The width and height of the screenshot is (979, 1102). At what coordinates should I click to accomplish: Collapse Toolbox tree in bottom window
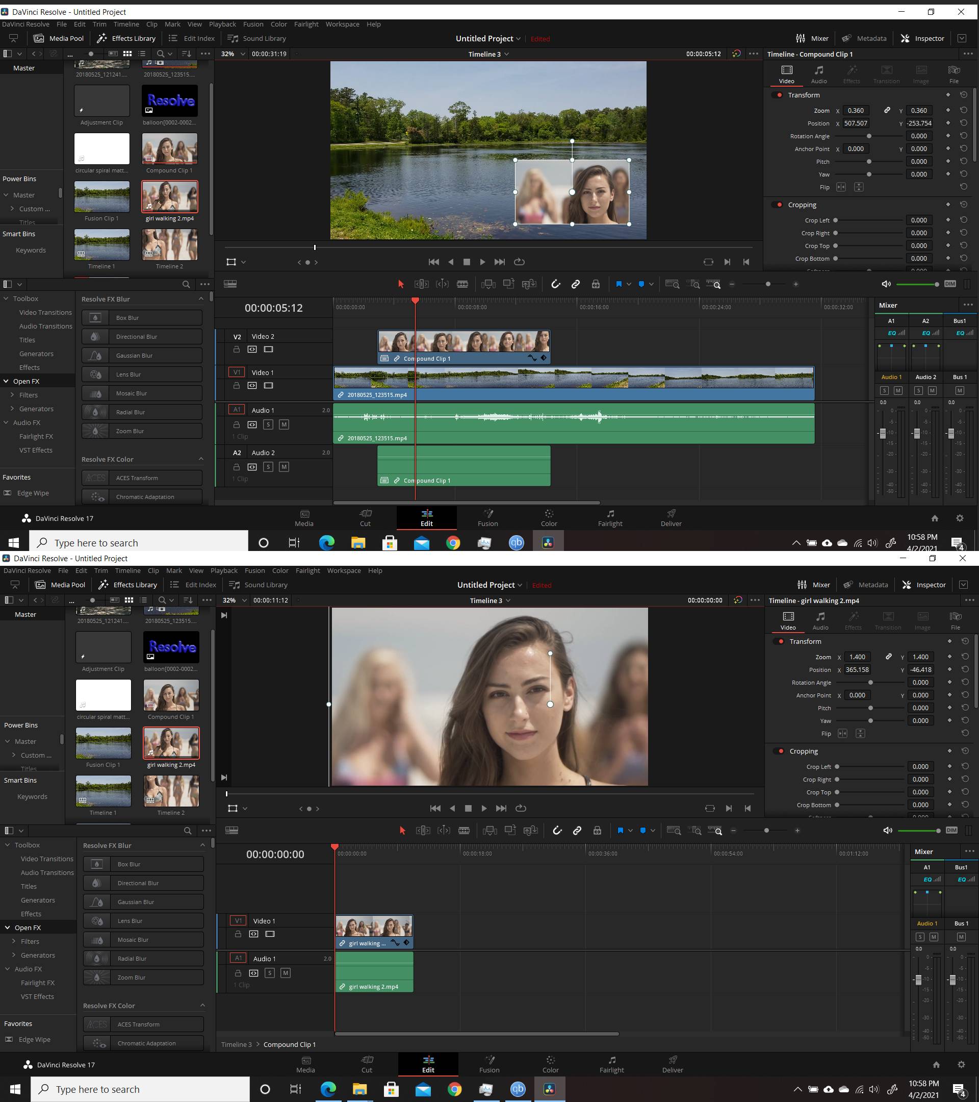8,845
